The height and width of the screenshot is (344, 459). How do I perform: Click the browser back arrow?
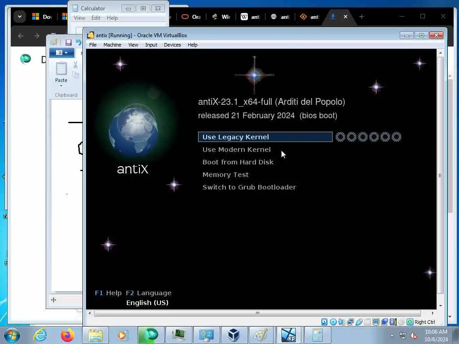(21, 36)
